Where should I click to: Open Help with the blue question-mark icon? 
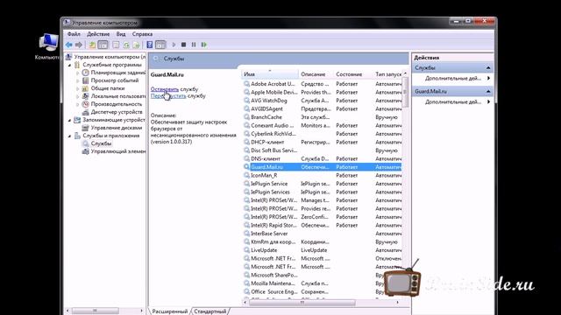(150, 45)
